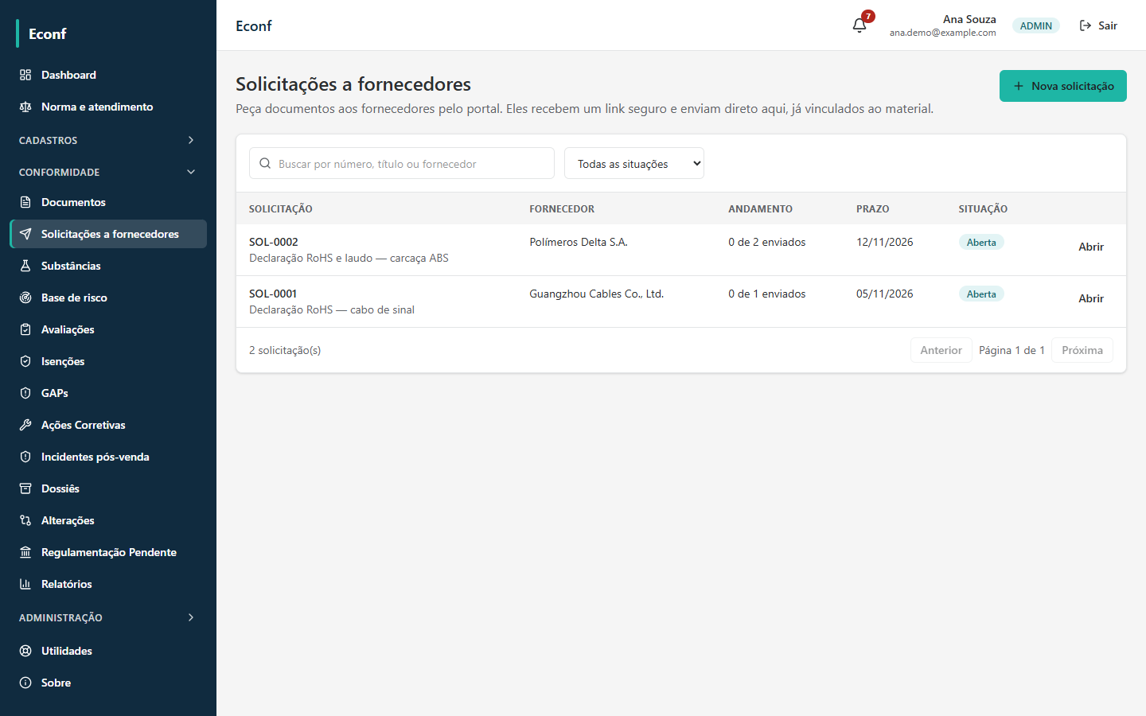Click the Regulamentação Pendente building icon
This screenshot has height=716, width=1146.
[25, 552]
